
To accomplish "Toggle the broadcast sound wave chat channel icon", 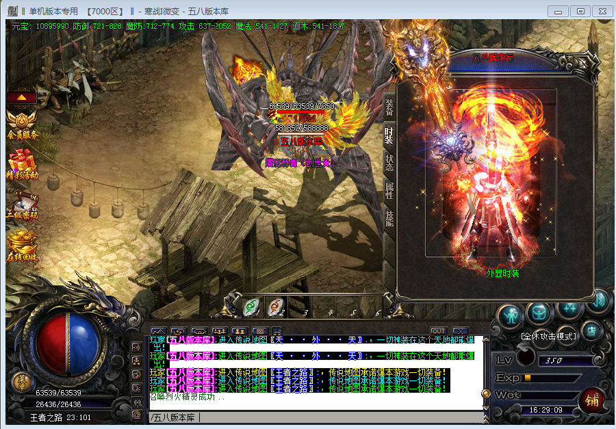I will click(x=137, y=348).
